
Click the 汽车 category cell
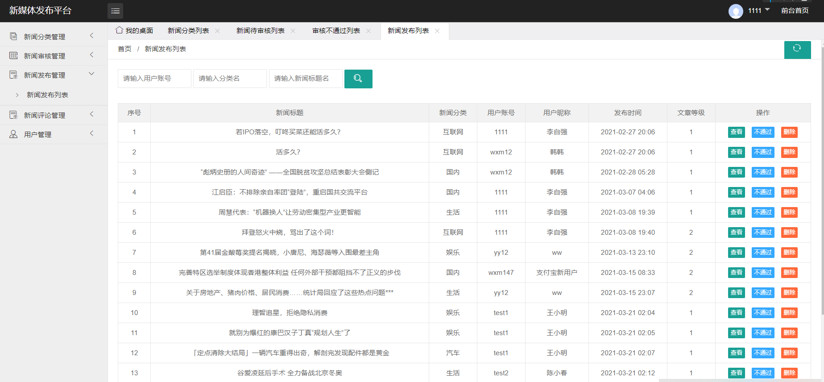pos(453,353)
